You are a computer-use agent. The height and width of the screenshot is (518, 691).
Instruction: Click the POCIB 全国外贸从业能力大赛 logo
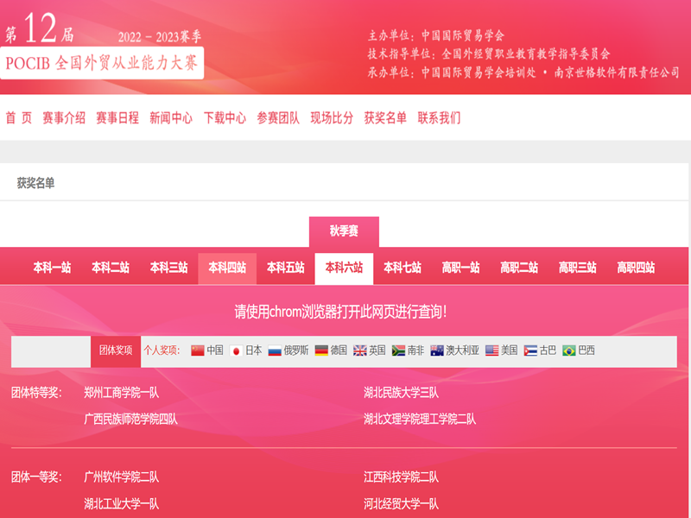coord(102,63)
